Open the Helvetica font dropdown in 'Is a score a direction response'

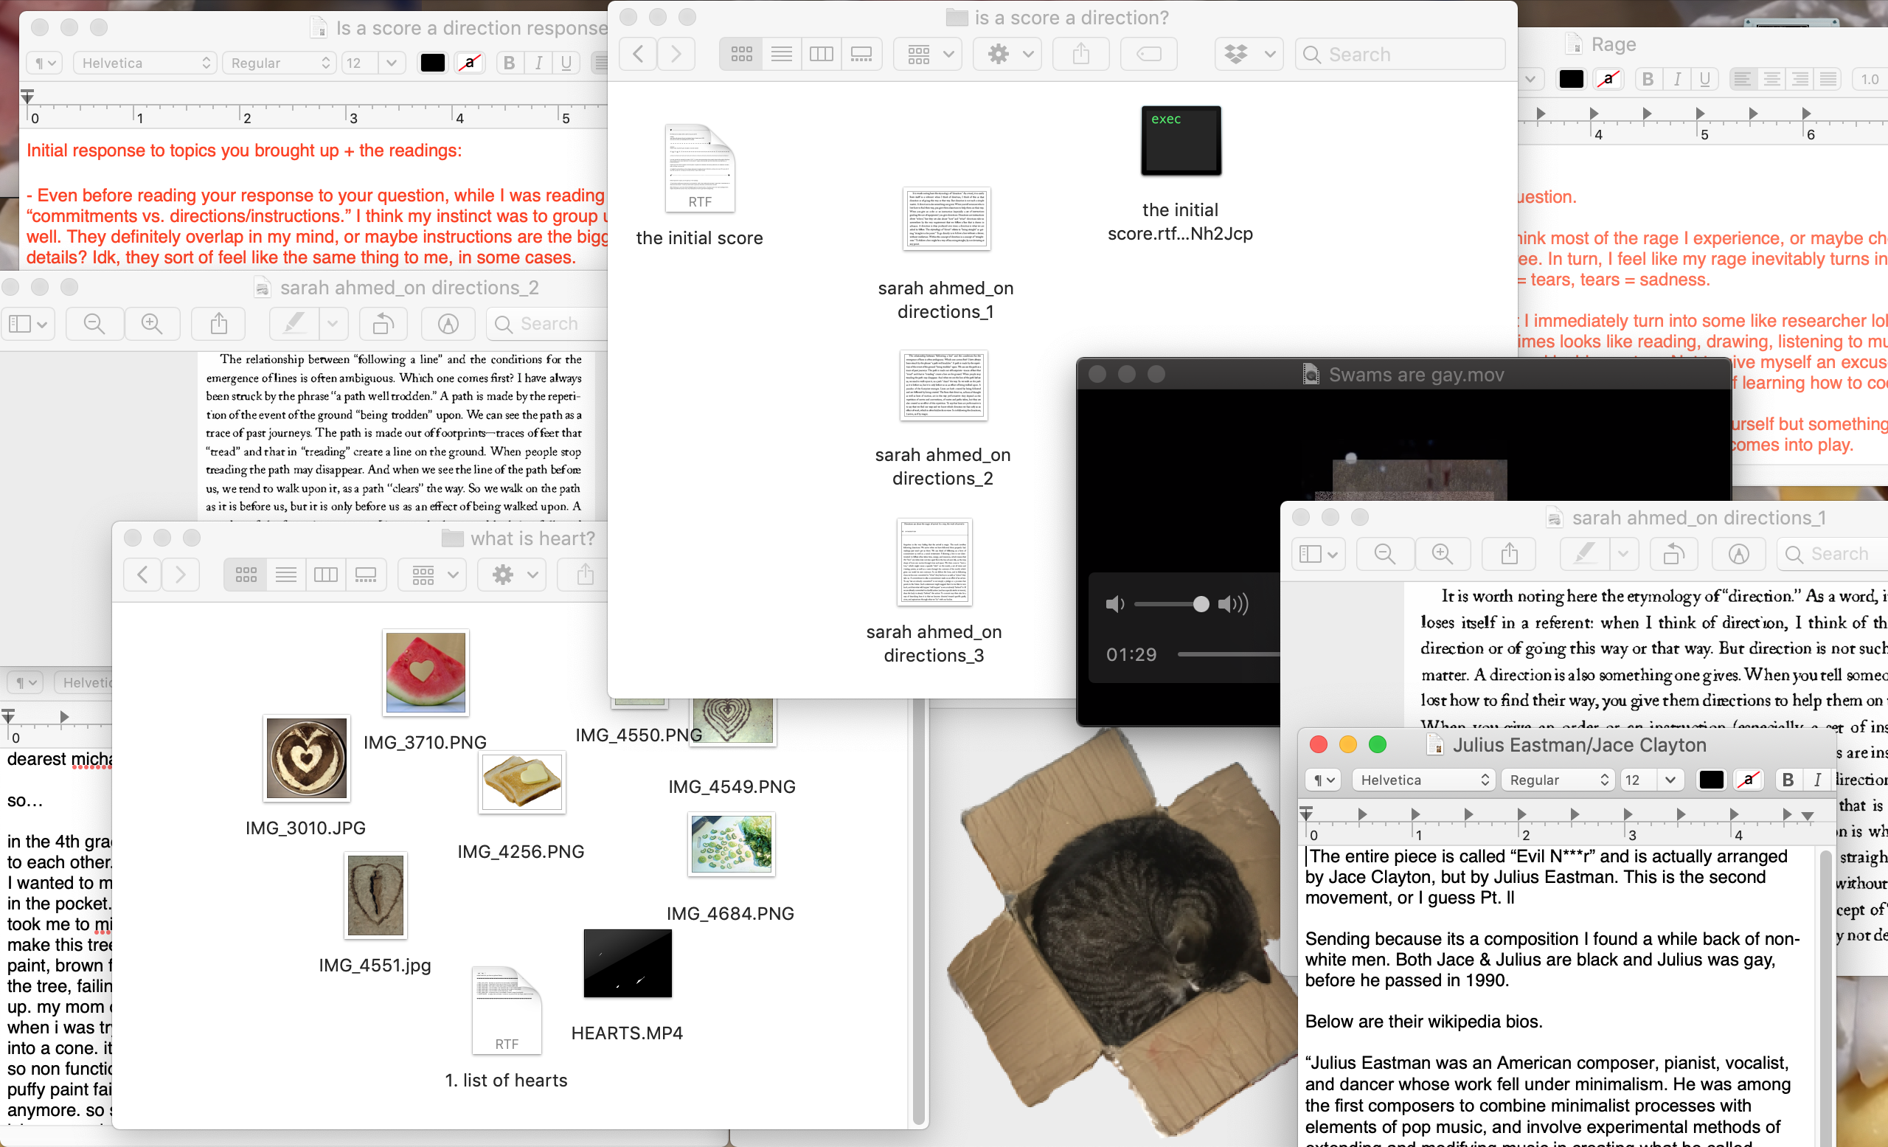click(x=145, y=63)
